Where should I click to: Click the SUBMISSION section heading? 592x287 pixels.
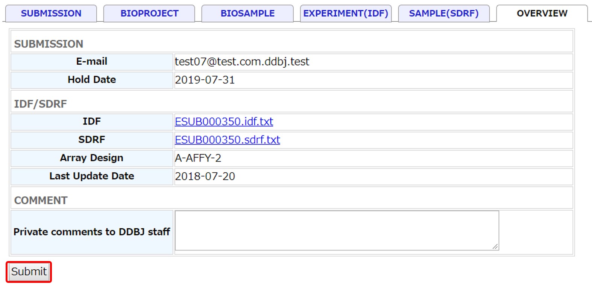[x=49, y=44]
